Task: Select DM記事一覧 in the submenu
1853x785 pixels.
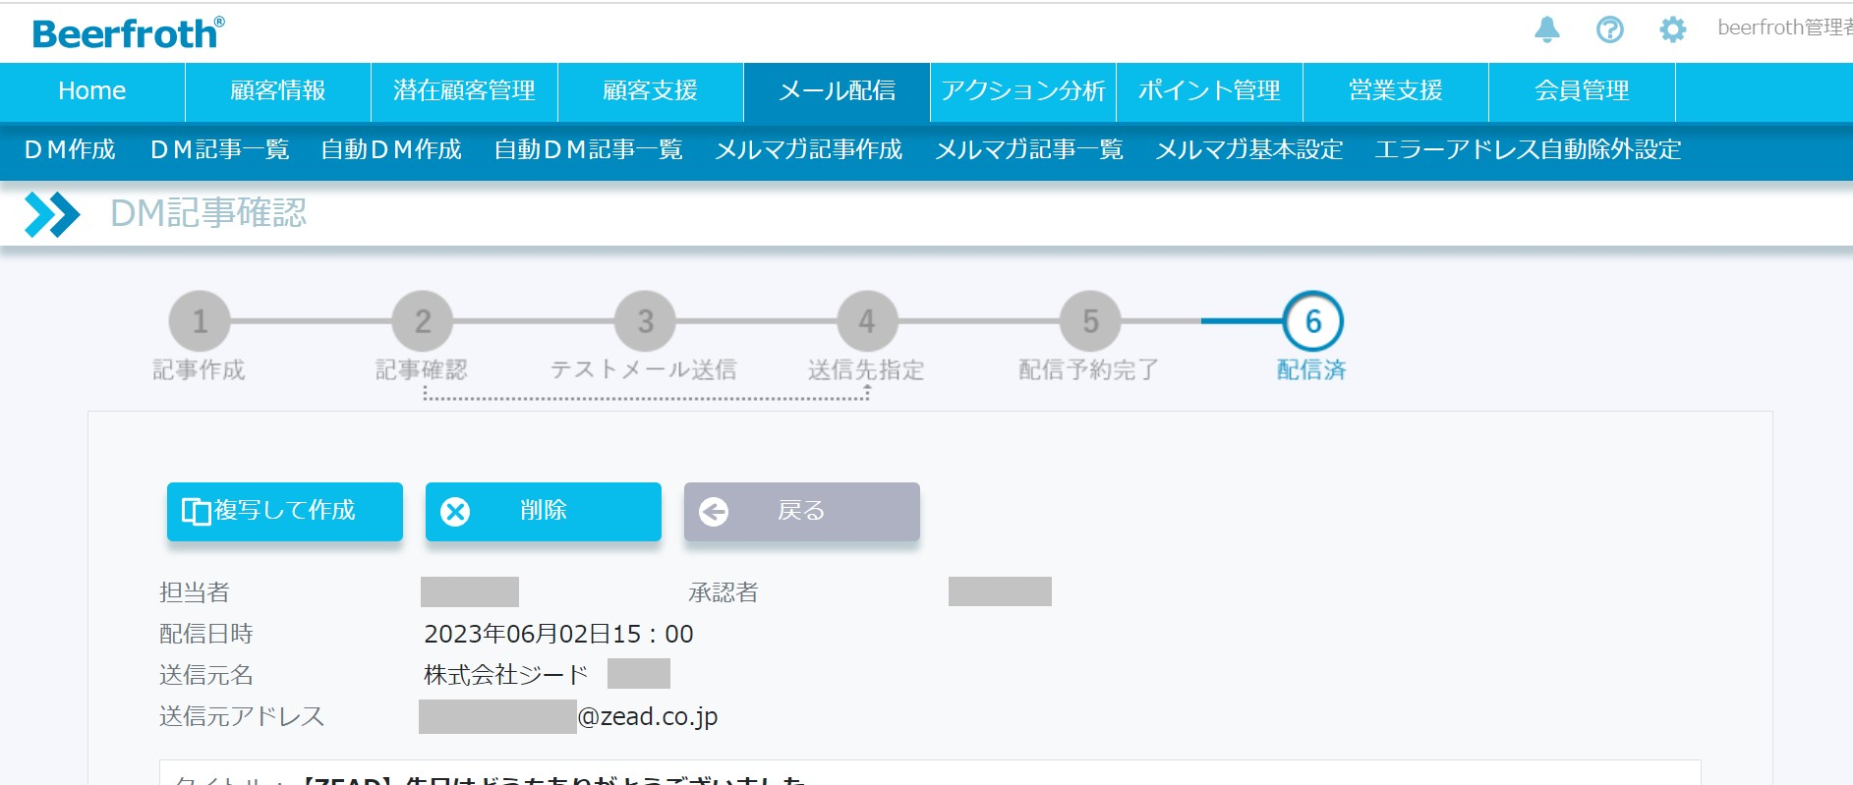Action: tap(219, 149)
